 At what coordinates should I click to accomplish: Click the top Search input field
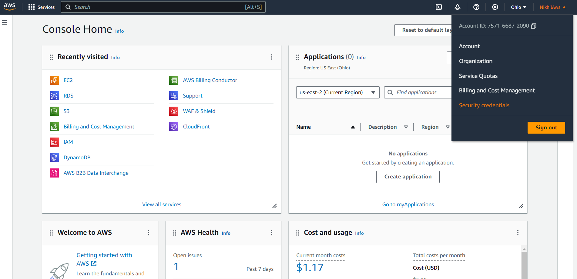click(163, 7)
